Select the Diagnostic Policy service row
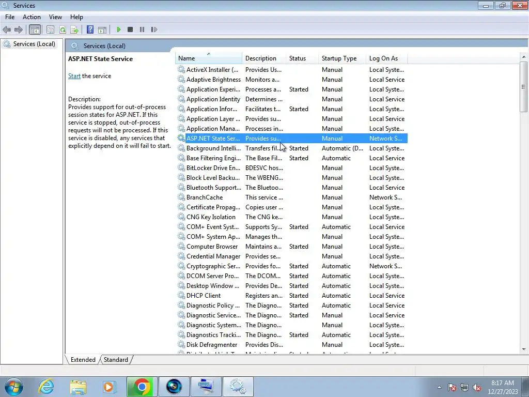This screenshot has width=529, height=397. [292, 305]
